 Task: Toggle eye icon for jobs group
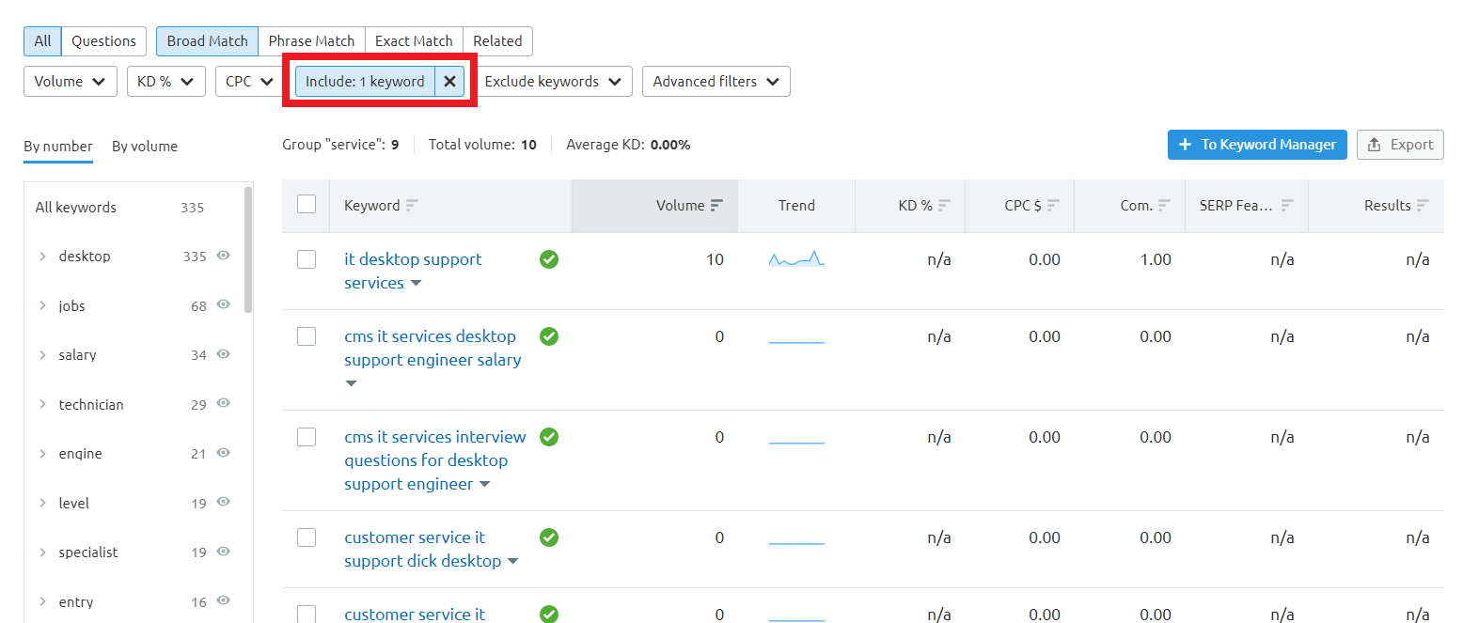coord(224,304)
